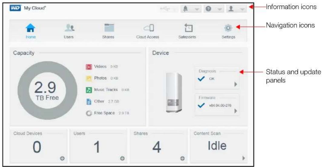Open the Shares folder icon

109,28
